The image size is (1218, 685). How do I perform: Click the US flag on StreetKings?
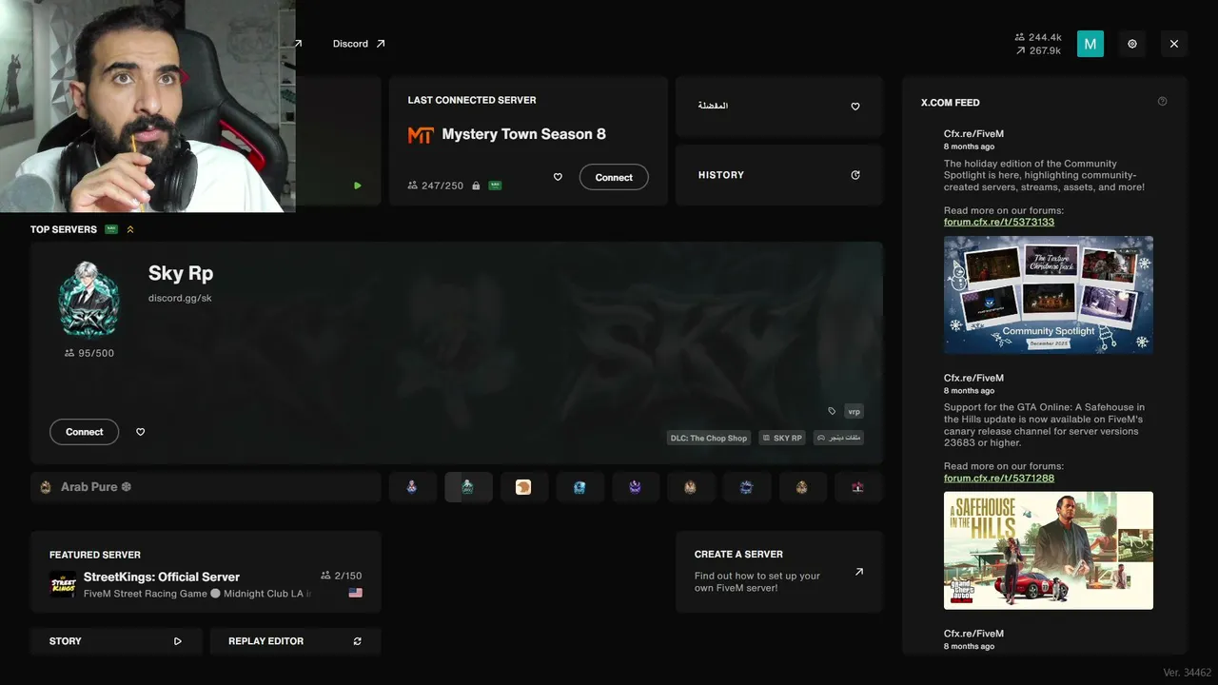point(356,593)
